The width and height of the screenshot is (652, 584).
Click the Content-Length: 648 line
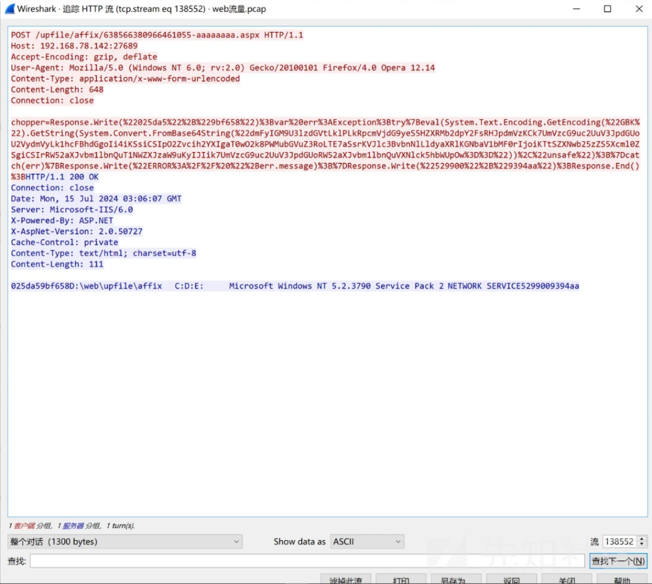57,89
